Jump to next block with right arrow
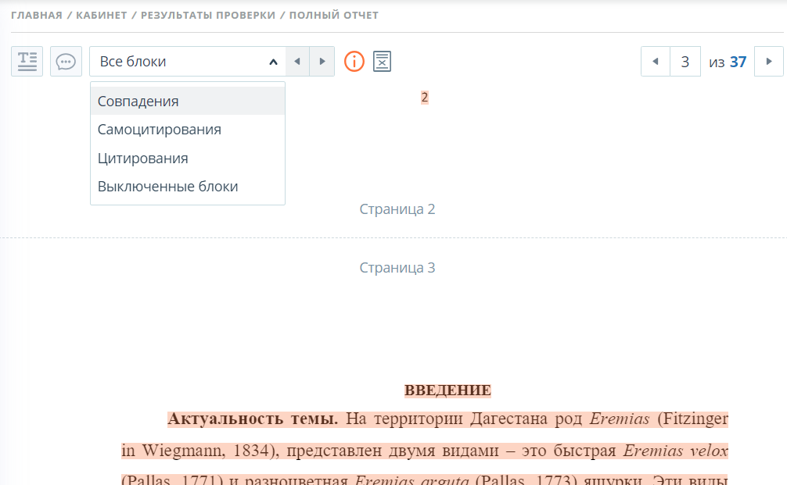This screenshot has height=485, width=787. 322,61
